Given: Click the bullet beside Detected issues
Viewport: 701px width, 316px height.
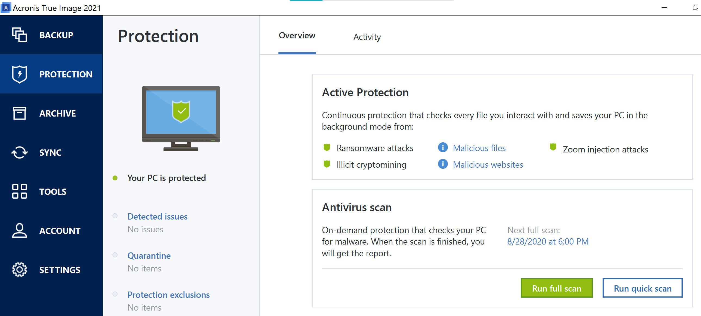Looking at the screenshot, I should point(115,216).
